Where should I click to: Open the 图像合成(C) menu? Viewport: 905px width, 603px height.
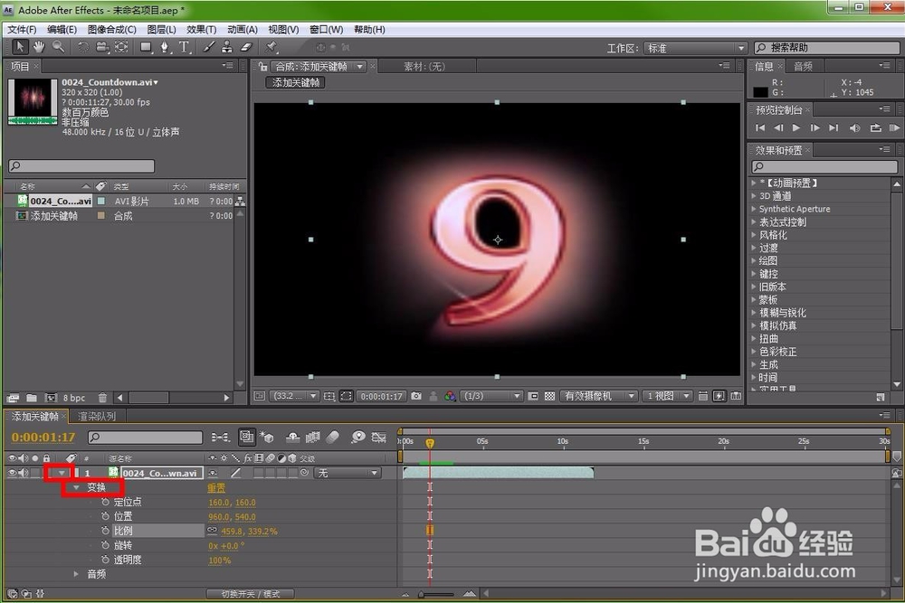(x=112, y=30)
